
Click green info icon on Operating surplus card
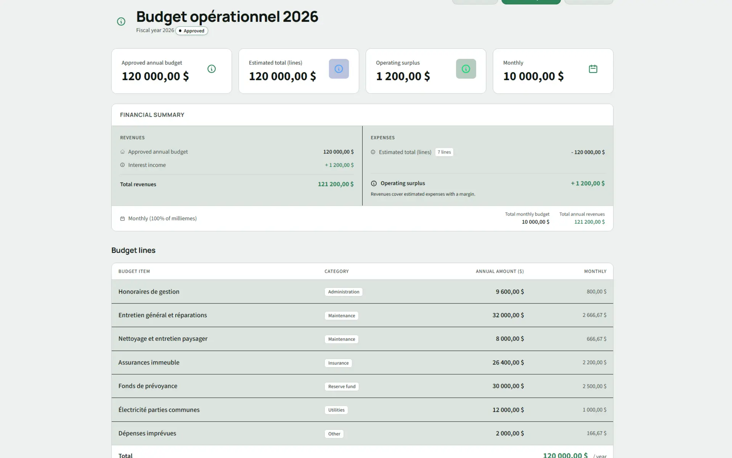pyautogui.click(x=466, y=69)
